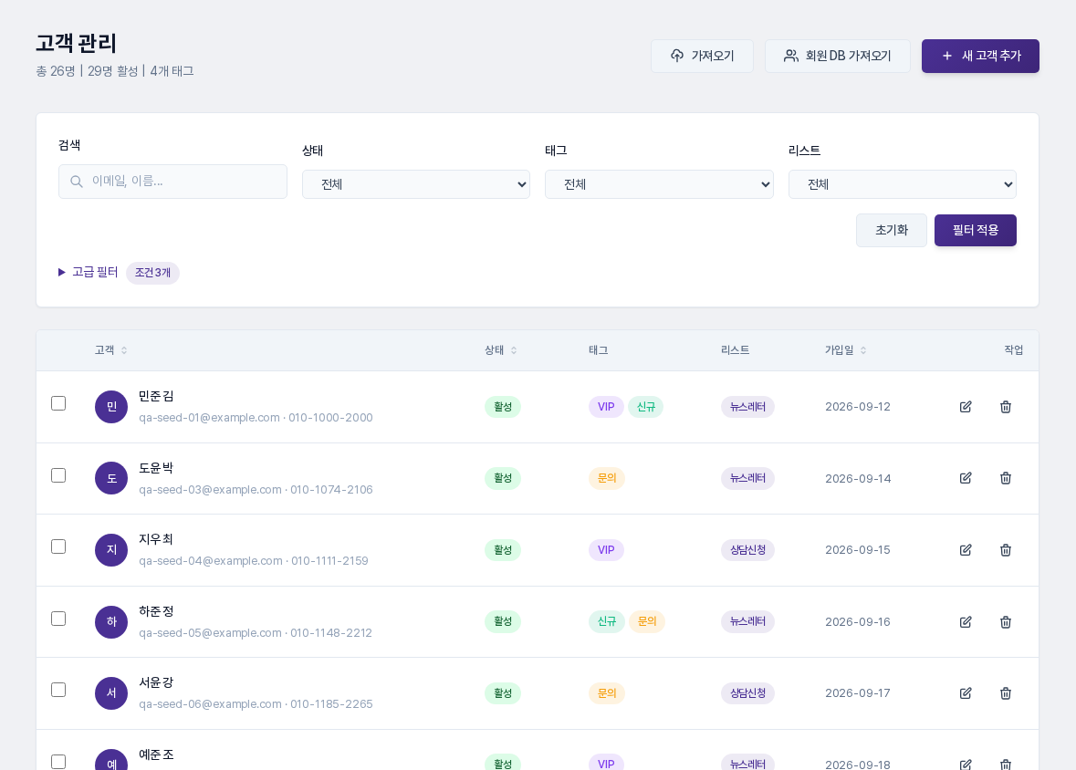Click the 지 avatar of 지우 최
The height and width of the screenshot is (770, 1076).
pos(111,550)
